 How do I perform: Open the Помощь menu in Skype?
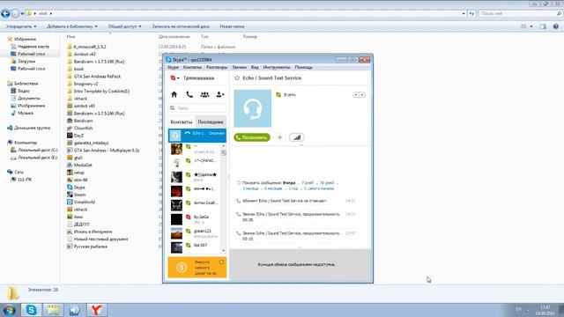pos(303,67)
